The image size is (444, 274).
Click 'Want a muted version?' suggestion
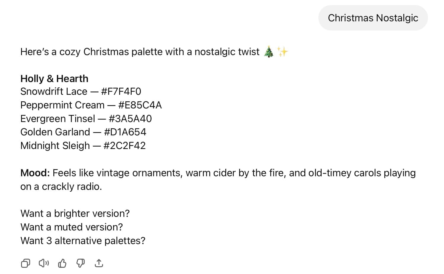71,227
